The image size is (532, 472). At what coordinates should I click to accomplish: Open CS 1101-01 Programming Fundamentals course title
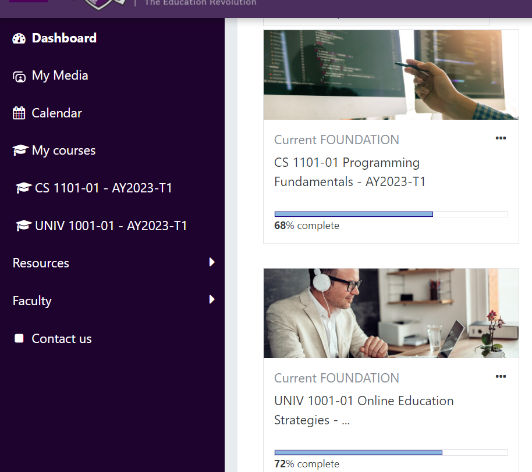[x=349, y=172]
